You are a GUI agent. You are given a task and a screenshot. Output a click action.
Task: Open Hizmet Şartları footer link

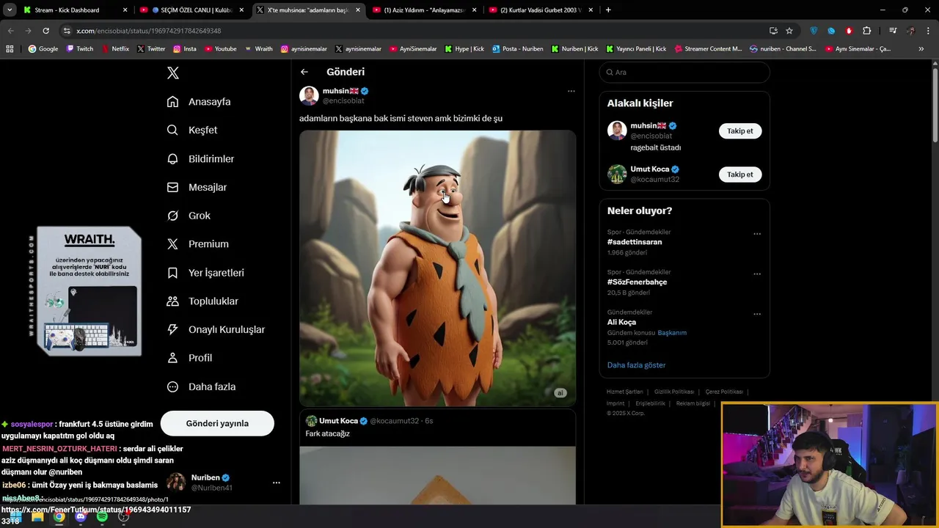(x=624, y=392)
